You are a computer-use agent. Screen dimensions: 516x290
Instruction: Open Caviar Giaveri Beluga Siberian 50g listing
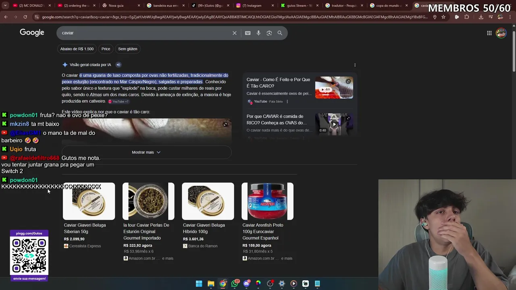coord(85,228)
